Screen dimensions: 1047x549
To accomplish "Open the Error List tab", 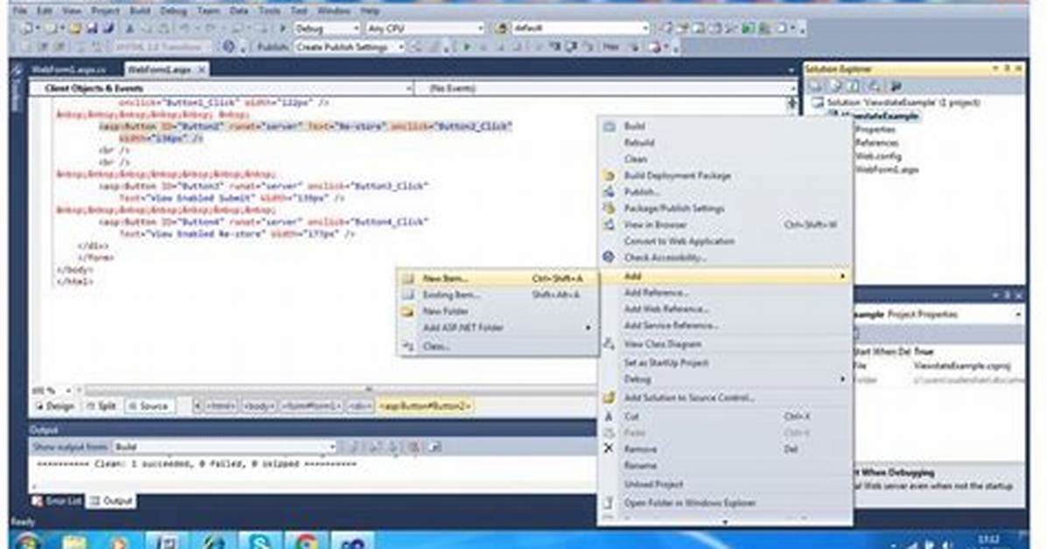I will pyautogui.click(x=58, y=501).
